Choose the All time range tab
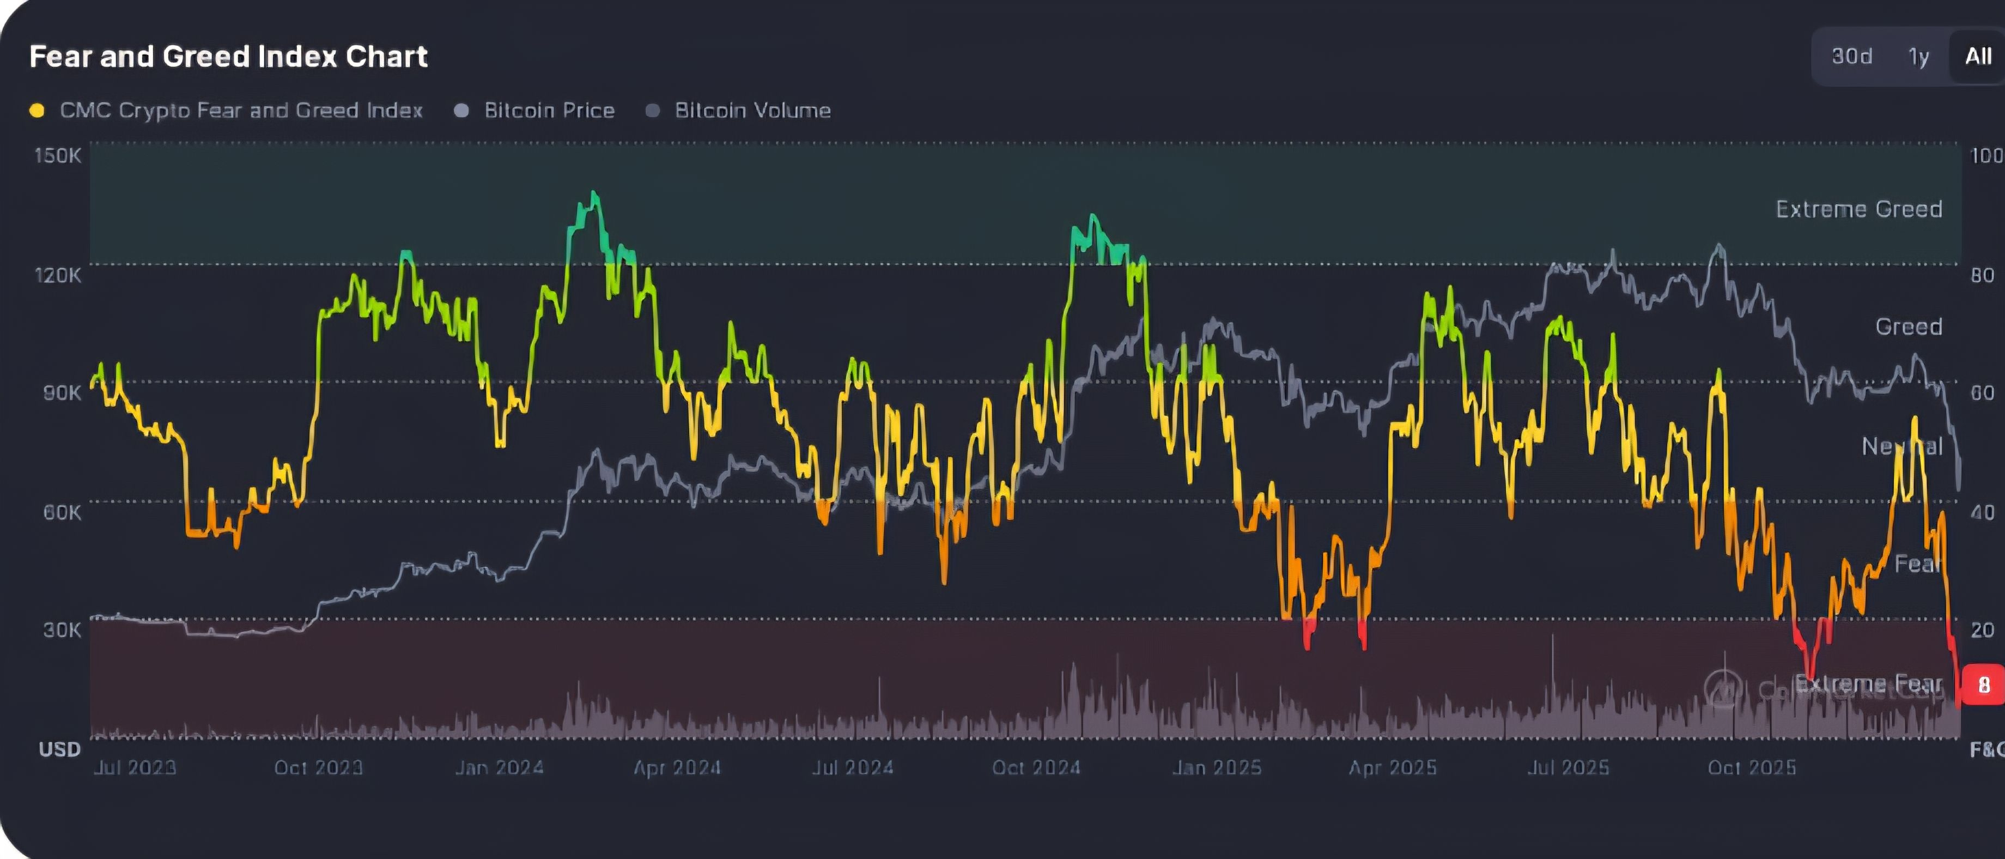Viewport: 2005px width, 859px height. click(x=1977, y=56)
